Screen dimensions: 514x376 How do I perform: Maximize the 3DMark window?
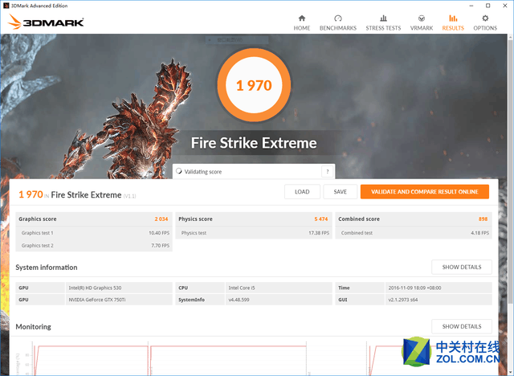[488, 6]
